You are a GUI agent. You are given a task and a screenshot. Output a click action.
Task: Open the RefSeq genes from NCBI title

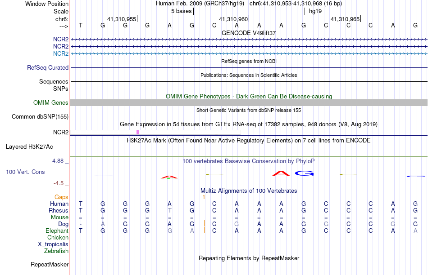tap(249, 61)
